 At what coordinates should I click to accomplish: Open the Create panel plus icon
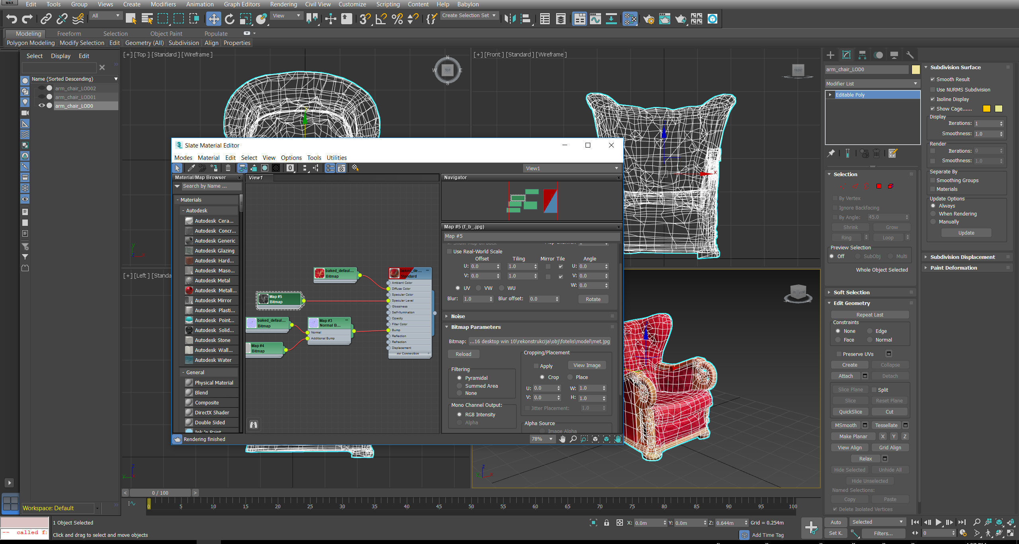tap(830, 55)
